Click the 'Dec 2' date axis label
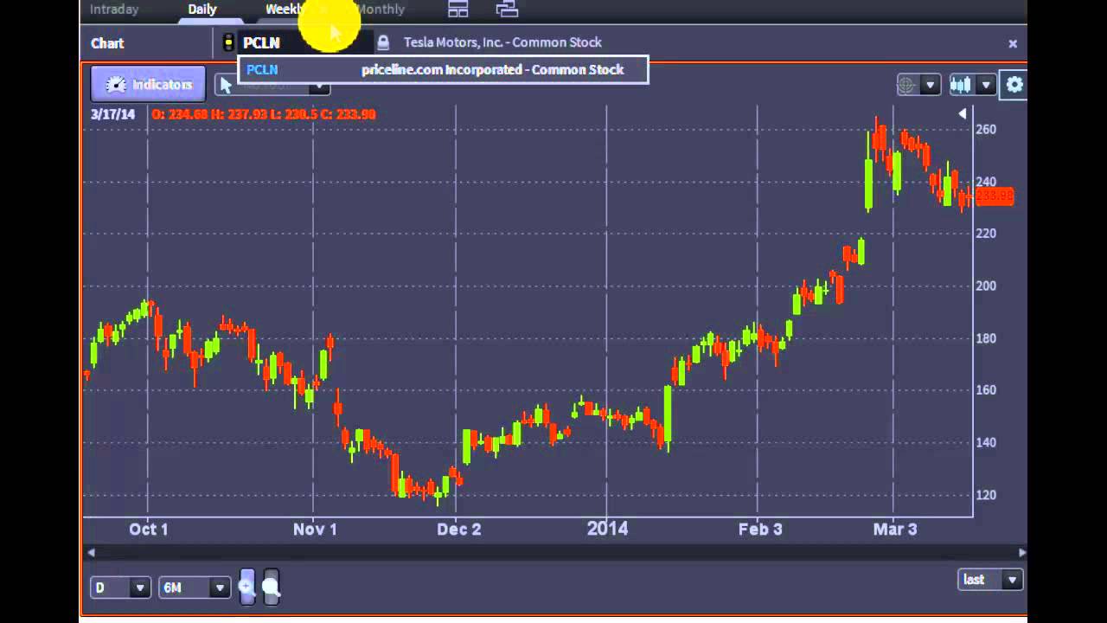The image size is (1107, 623). [x=458, y=529]
